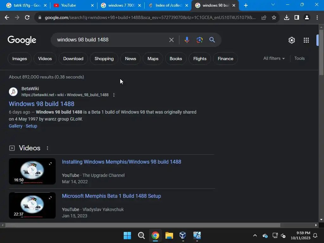Expand All filters dropdown
The height and width of the screenshot is (243, 324).
(274, 59)
